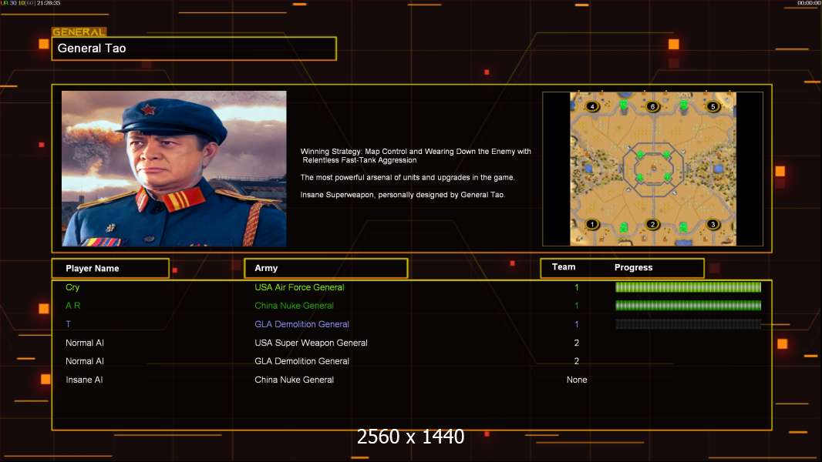822x462 pixels.
Task: Select the Player Name column header
Action: tap(110, 269)
